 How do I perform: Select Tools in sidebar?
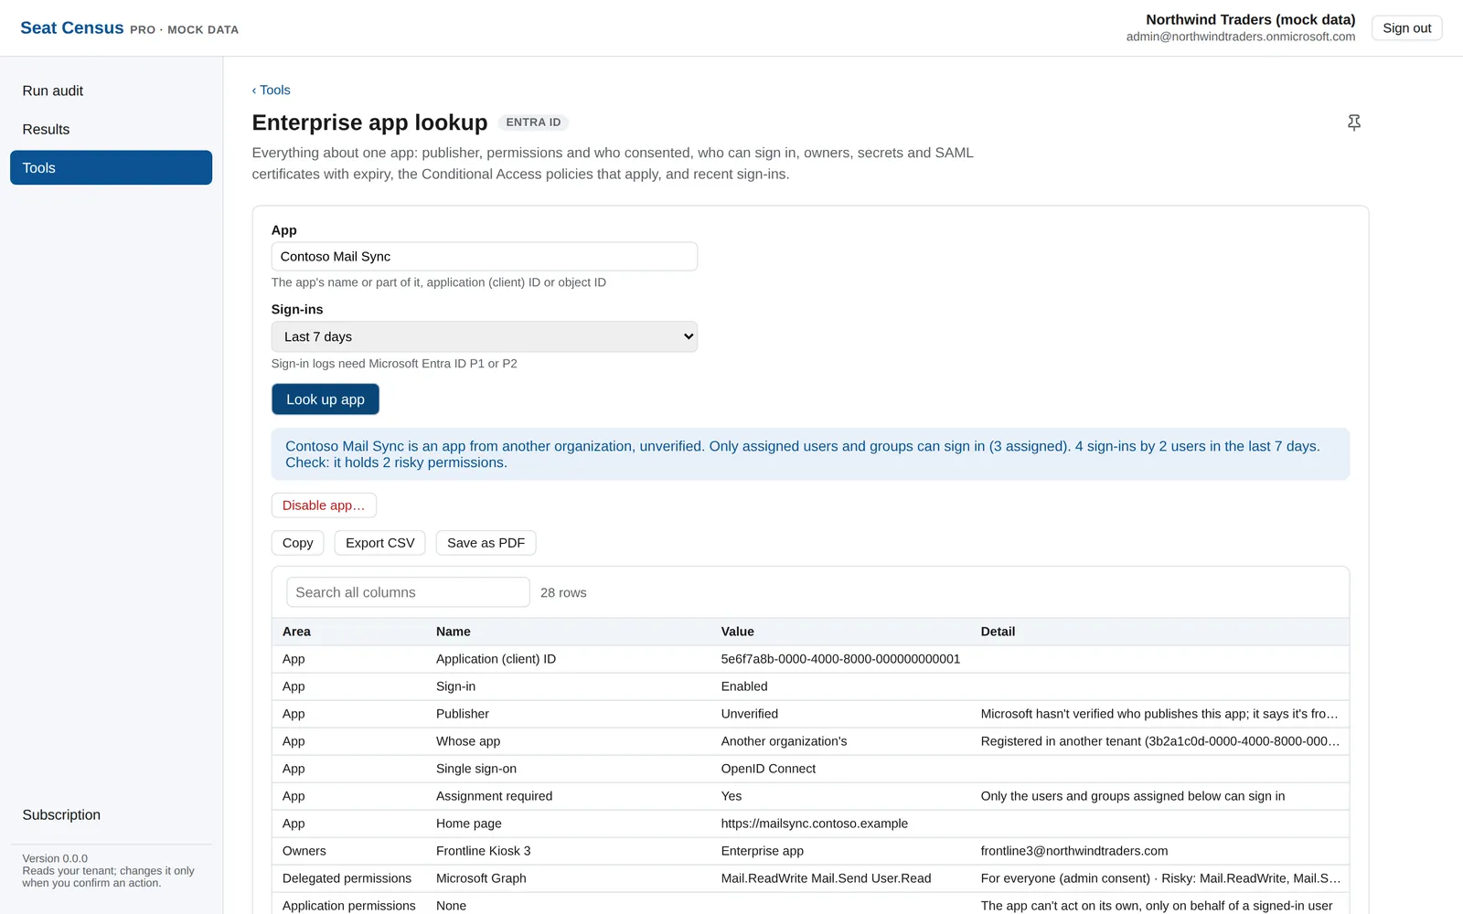(x=111, y=167)
